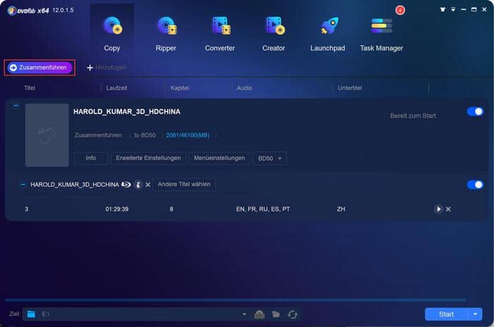
Task: Click Hinzufügen to add a source
Action: click(107, 68)
